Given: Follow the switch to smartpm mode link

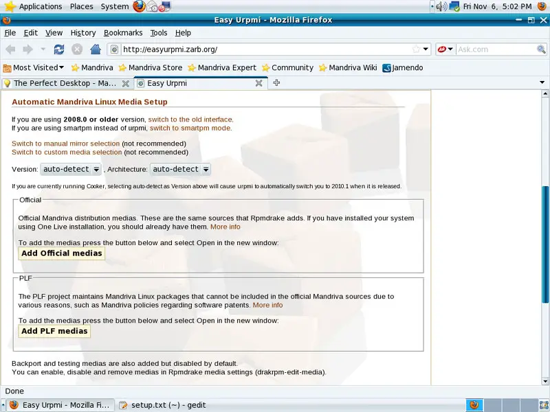Looking at the screenshot, I should coord(190,128).
